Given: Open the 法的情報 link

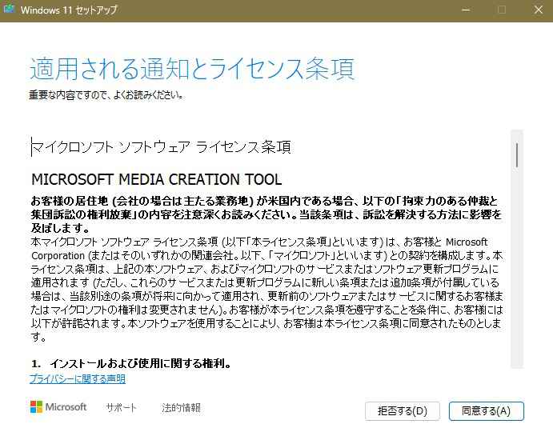Looking at the screenshot, I should pyautogui.click(x=181, y=408).
